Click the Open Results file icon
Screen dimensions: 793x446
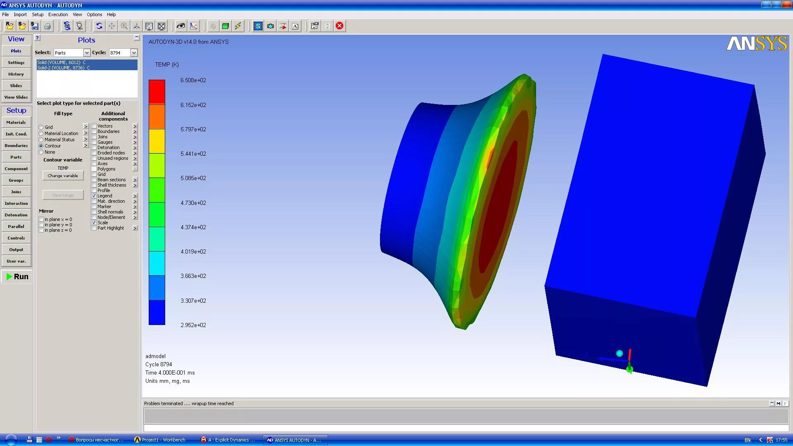pos(9,26)
